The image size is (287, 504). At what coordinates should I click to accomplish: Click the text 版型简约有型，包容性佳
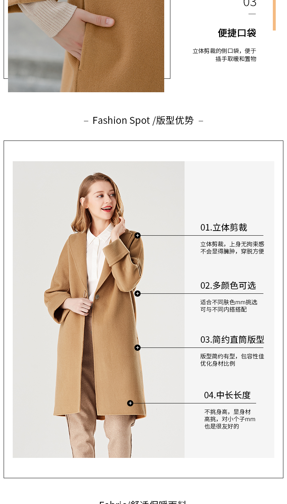pyautogui.click(x=232, y=357)
